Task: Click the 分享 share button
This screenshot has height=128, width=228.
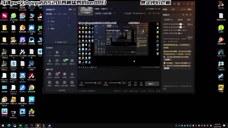Action: [158, 9]
